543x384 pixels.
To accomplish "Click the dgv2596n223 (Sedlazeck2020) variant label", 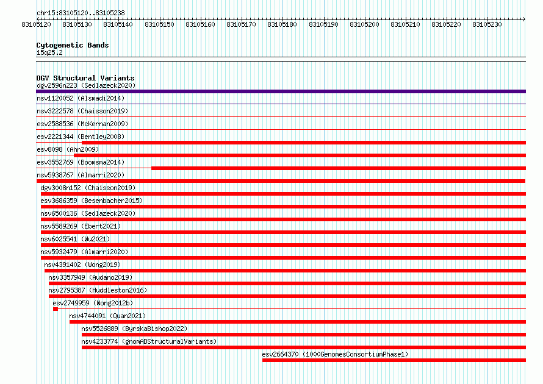I will [86, 85].
